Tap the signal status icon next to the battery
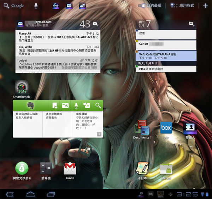The width and height of the screenshot is (212, 199). 202,194
